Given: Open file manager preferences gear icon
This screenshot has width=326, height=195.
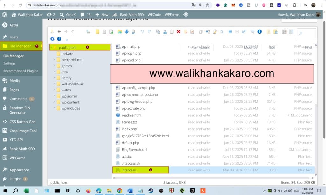Looking at the screenshot, I should pos(53,39).
